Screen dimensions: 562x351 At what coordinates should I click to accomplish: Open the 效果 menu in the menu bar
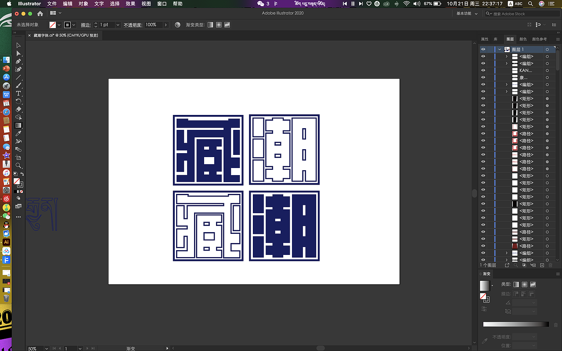pyautogui.click(x=130, y=4)
